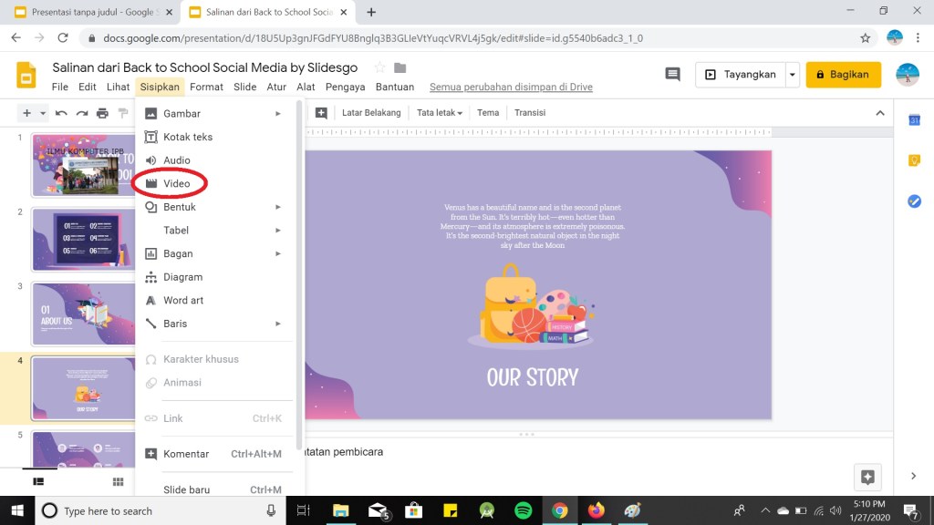
Task: Click the move-to-folder icon beside title
Action: point(400,68)
